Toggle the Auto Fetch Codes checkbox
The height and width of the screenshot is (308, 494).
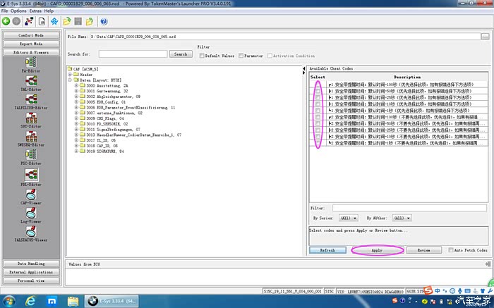(x=451, y=250)
